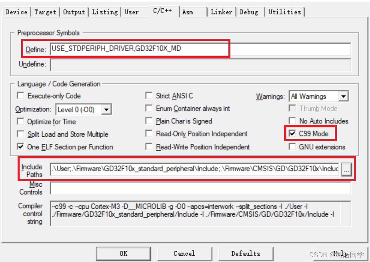370x262 pixels.
Task: Open the Linker tab
Action: (221, 12)
